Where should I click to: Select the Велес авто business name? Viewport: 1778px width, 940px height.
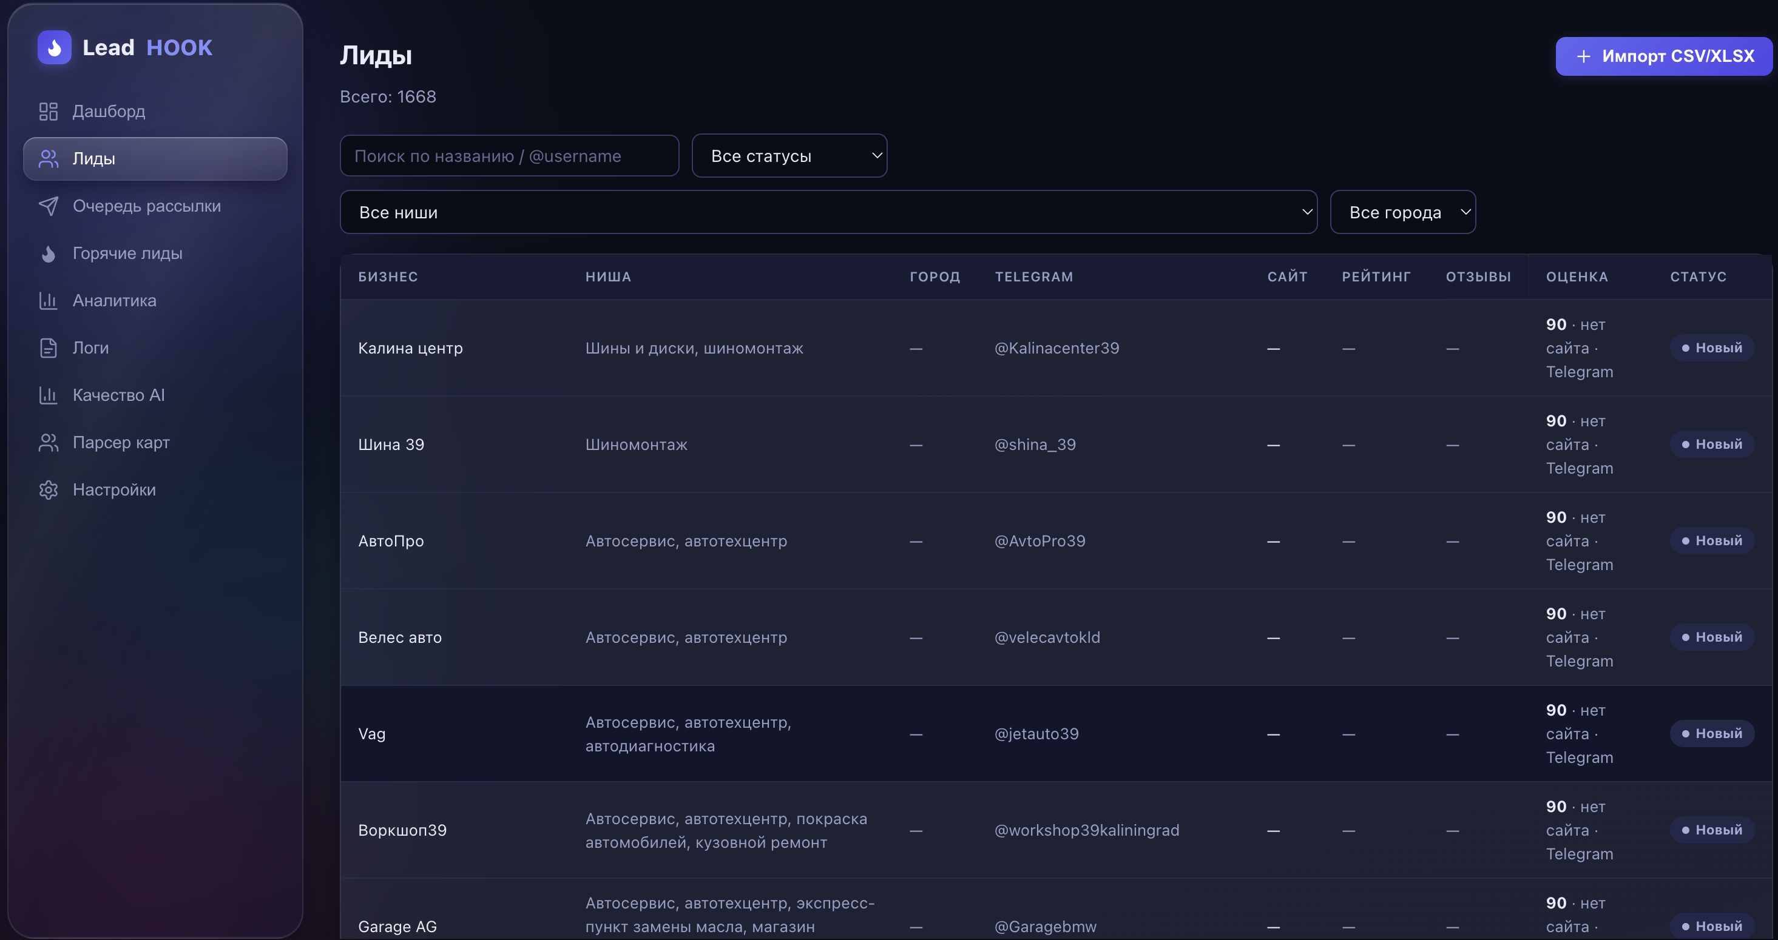coord(401,638)
